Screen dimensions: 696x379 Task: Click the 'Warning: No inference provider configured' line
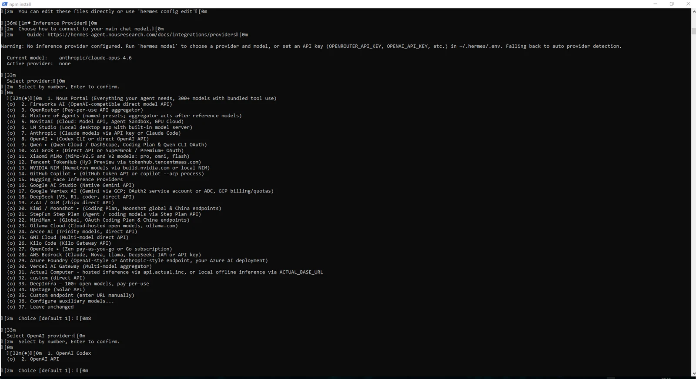(311, 46)
